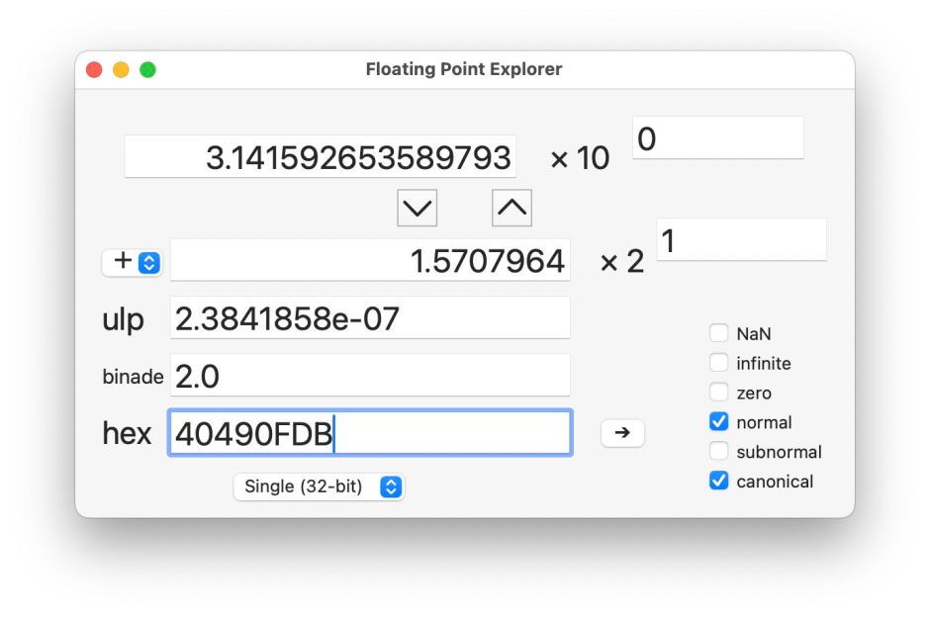Viewport: 930px width, 617px height.
Task: Check the zero checkbox
Action: [719, 393]
